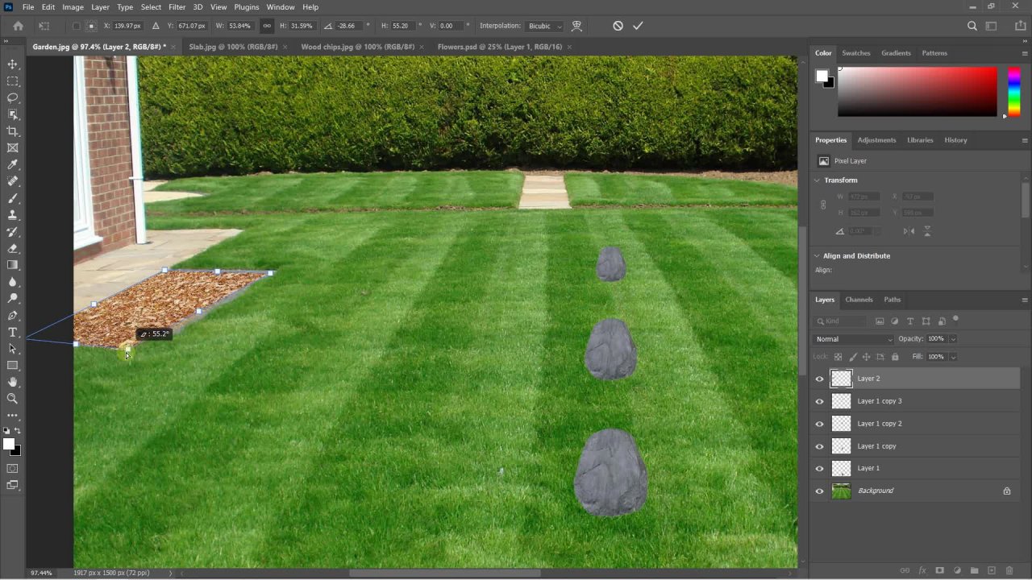Select the Lasso tool
The height and width of the screenshot is (580, 1032).
13,97
